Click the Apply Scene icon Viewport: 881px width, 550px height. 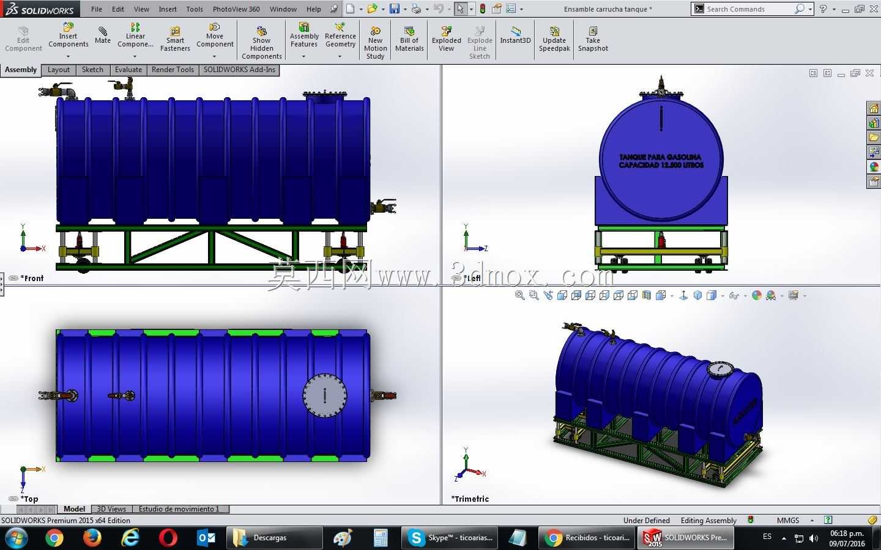tap(771, 295)
